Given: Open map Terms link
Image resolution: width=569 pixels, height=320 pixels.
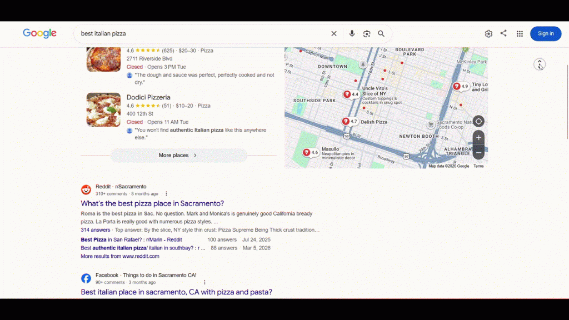Looking at the screenshot, I should 478,166.
